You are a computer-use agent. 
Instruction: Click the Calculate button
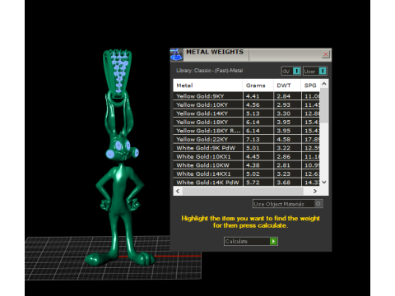(x=251, y=241)
